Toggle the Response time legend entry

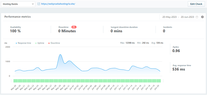tap(23, 43)
